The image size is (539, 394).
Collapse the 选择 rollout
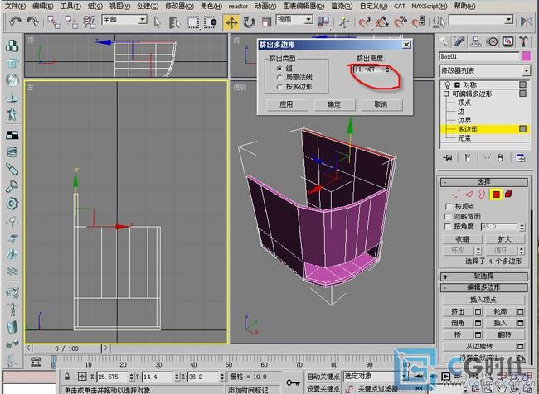coord(483,182)
